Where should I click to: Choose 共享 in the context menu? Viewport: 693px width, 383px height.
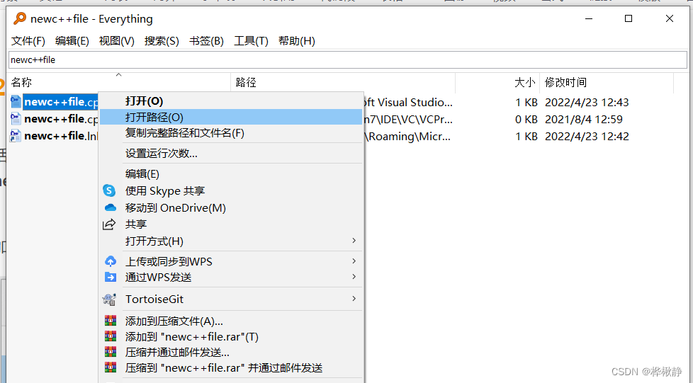coord(231,224)
